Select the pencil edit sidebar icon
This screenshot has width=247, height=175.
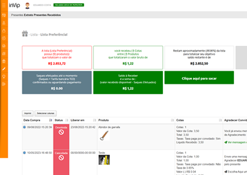click(x=4, y=69)
